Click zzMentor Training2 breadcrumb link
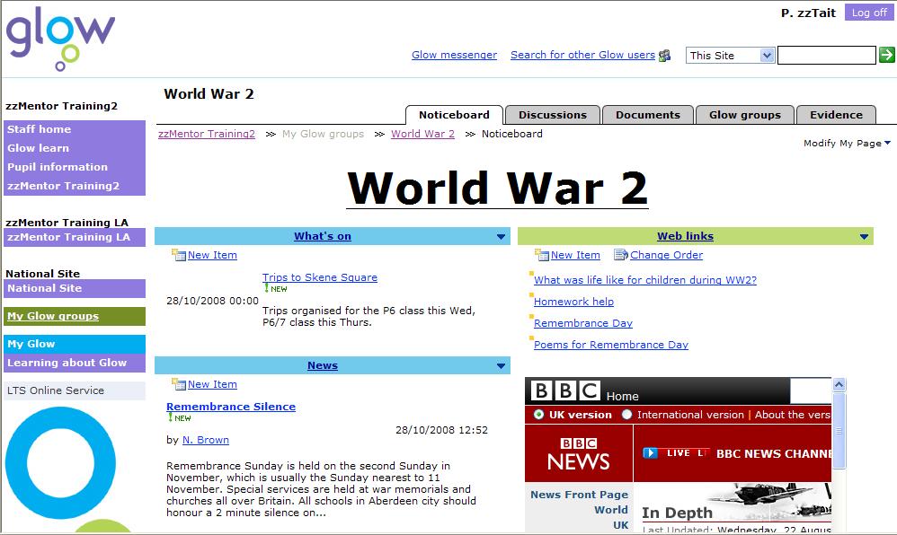Image resolution: width=897 pixels, height=535 pixels. coord(207,134)
